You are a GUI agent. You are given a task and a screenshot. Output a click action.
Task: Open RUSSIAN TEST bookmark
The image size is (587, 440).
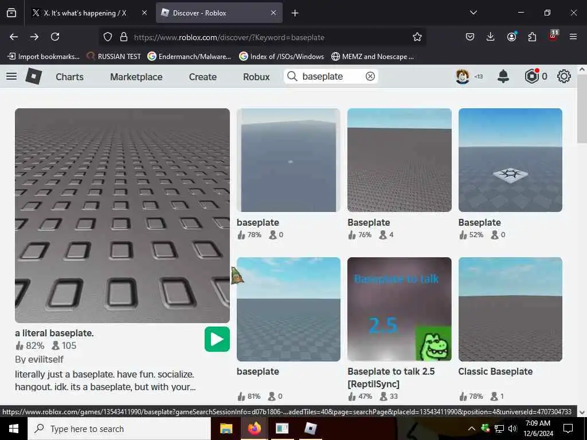tap(114, 57)
